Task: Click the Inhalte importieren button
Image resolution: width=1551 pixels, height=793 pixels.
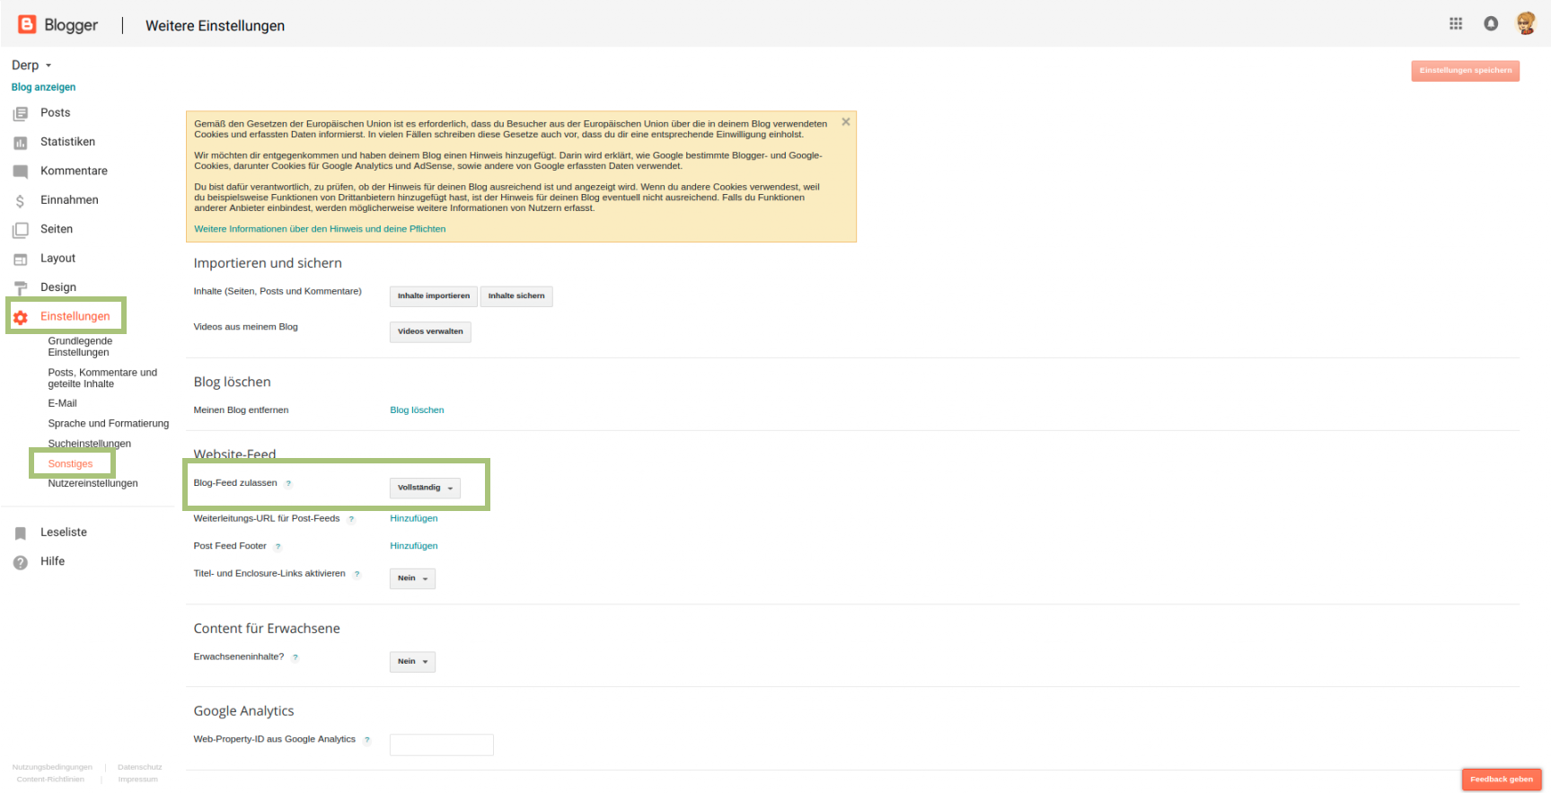Action: click(433, 296)
